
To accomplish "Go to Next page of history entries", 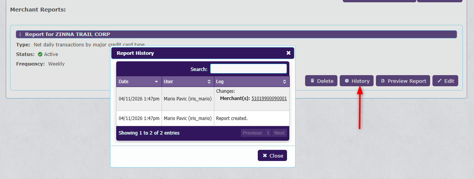I will (279, 133).
